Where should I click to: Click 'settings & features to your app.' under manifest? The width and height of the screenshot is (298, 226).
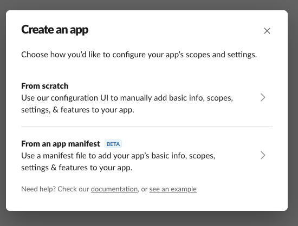[77, 168]
